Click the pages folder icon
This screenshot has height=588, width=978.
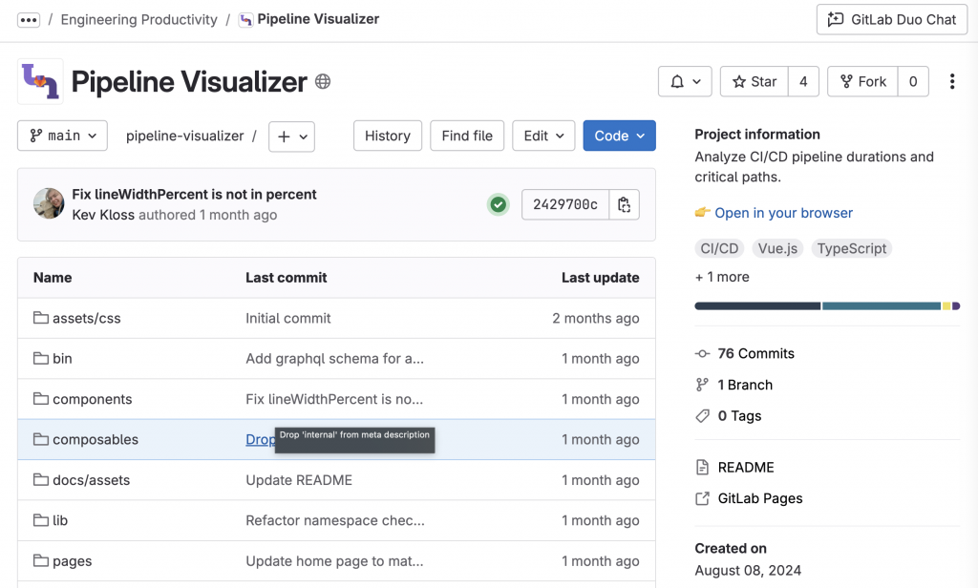tap(40, 561)
